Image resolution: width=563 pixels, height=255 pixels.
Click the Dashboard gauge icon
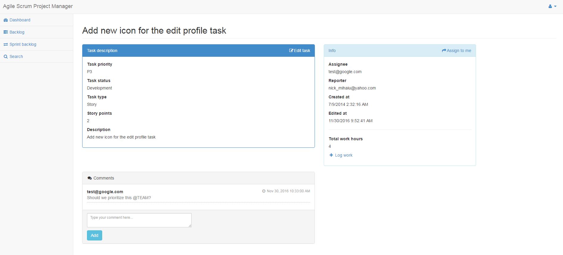(x=6, y=20)
